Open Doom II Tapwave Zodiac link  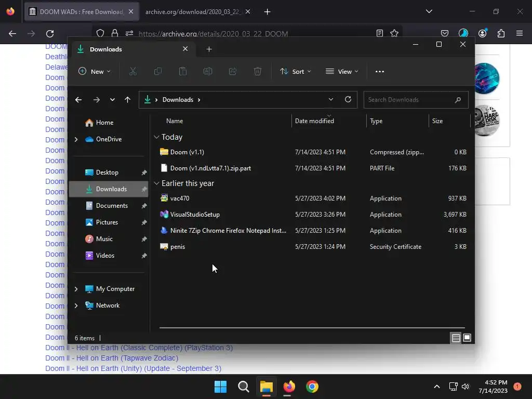click(112, 358)
